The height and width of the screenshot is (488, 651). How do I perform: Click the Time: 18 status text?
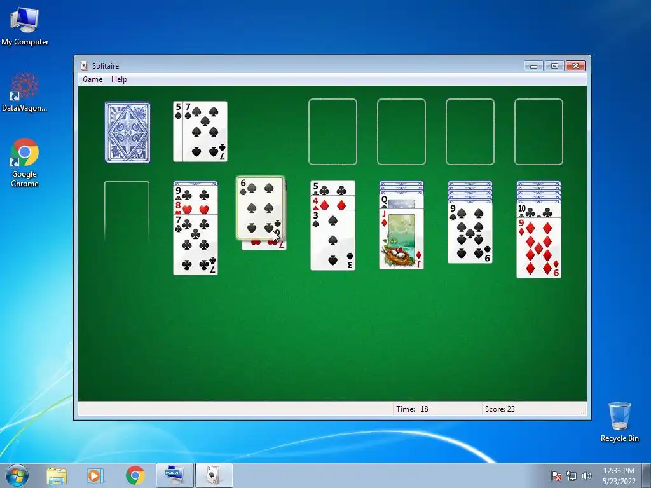click(x=412, y=409)
